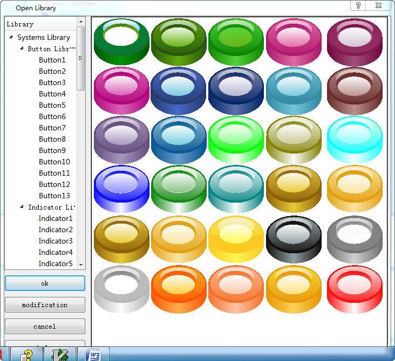Select Indicator4 tree entry
This screenshot has height=361, width=395.
click(56, 252)
